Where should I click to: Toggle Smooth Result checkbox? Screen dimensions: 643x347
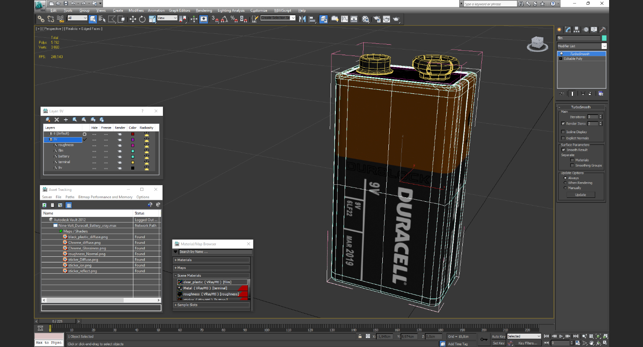[563, 150]
